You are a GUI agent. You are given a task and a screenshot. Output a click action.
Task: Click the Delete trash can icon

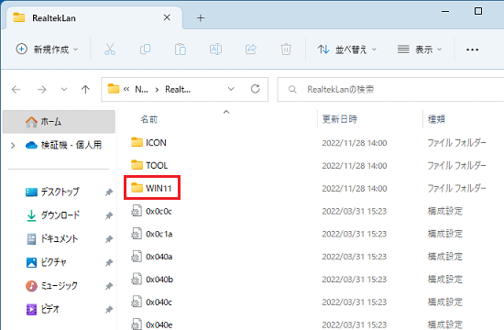point(286,49)
